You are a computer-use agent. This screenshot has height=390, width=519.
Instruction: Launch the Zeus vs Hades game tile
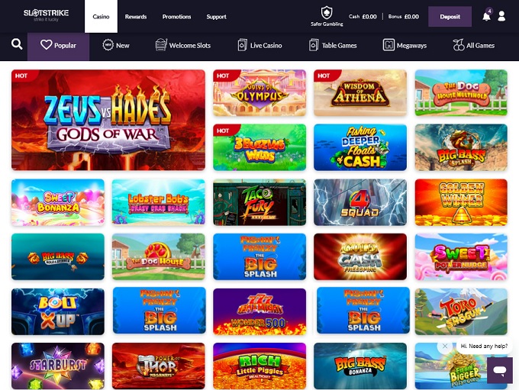coord(108,120)
